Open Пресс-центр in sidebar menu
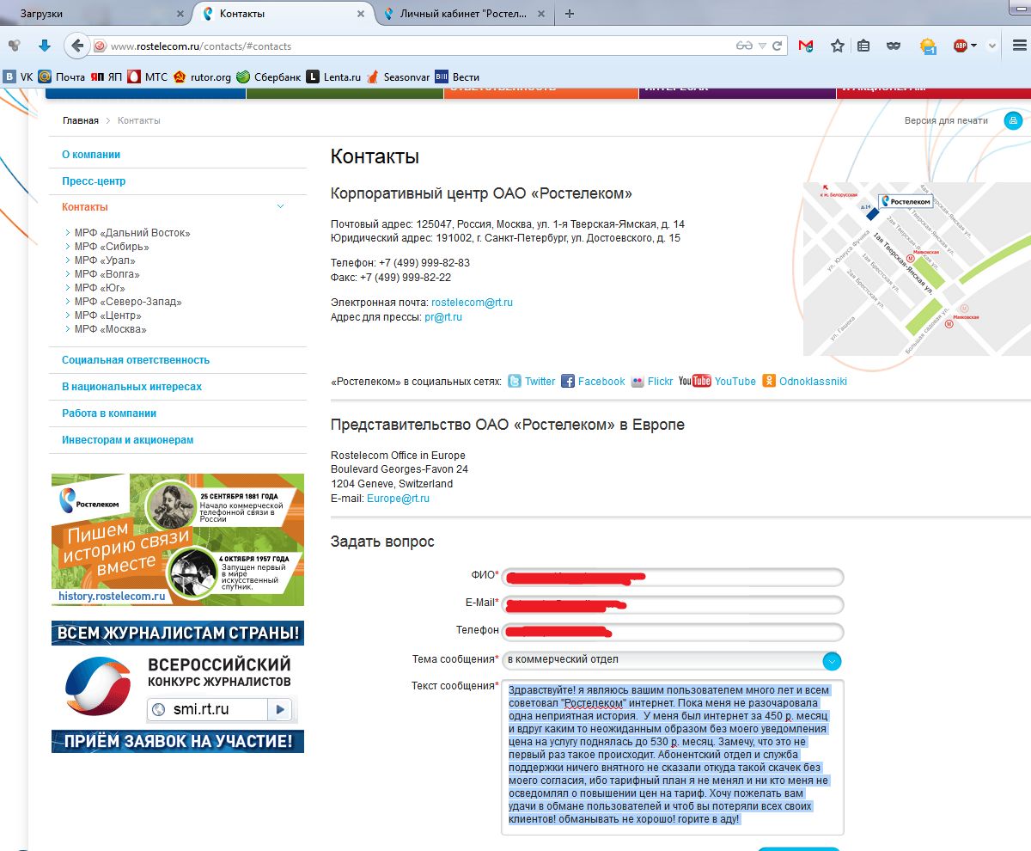 [94, 181]
